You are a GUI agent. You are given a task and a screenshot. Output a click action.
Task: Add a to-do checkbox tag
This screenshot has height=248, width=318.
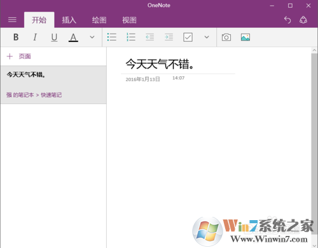coord(188,37)
